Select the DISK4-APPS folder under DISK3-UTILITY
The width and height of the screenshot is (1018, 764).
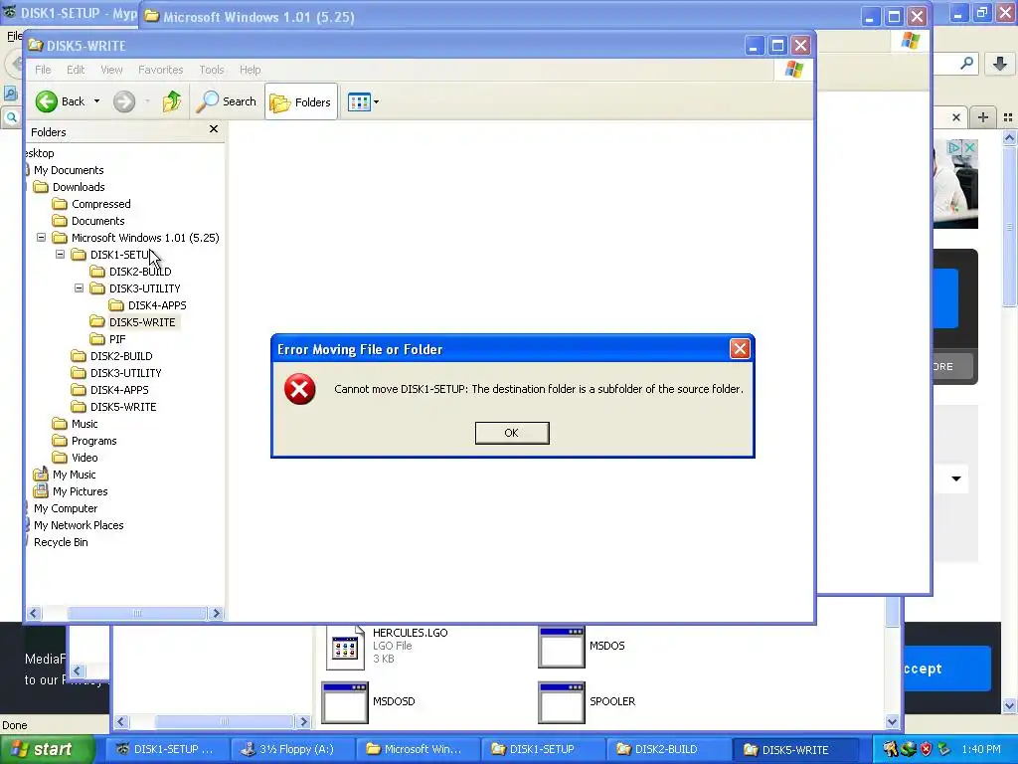click(x=157, y=305)
